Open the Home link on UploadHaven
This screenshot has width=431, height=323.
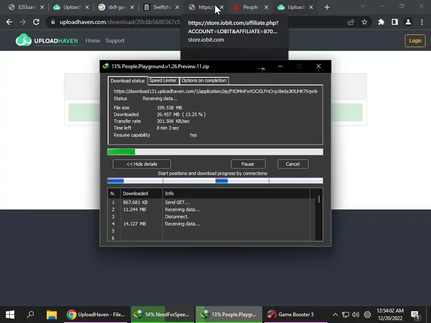click(x=93, y=41)
